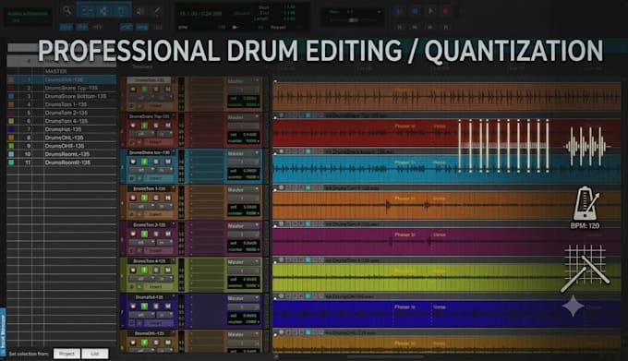Solo the DrumsSnare Bottom track
Screen dimensions: 628x361
(156, 162)
